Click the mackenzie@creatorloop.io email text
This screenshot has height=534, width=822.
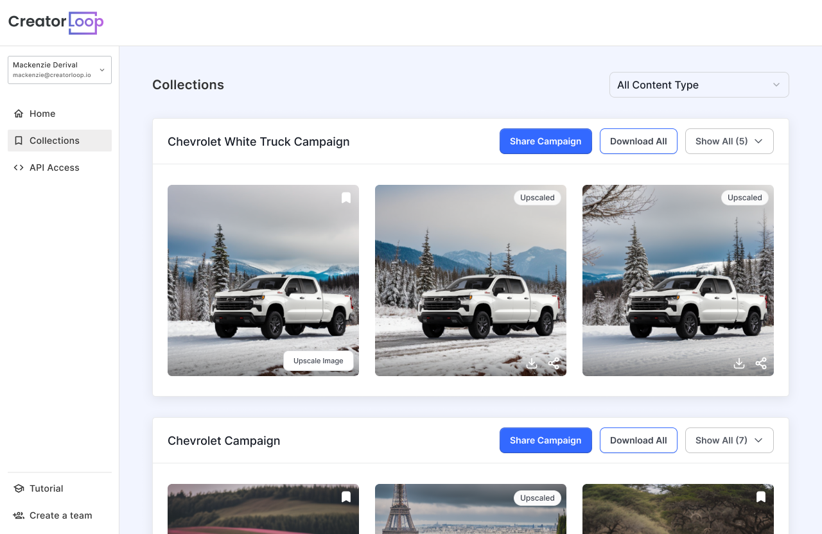tap(52, 75)
